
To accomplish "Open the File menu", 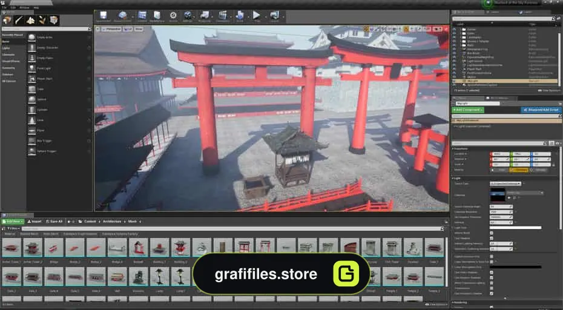I will point(4,7).
